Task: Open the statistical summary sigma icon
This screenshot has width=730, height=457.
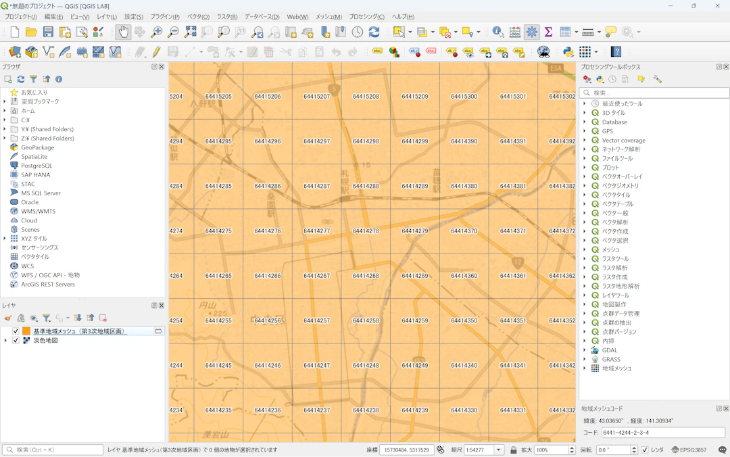Action: click(x=548, y=32)
